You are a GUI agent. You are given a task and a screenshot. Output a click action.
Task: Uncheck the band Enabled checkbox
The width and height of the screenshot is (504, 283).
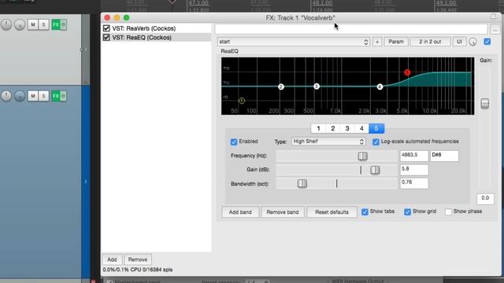pyautogui.click(x=234, y=141)
